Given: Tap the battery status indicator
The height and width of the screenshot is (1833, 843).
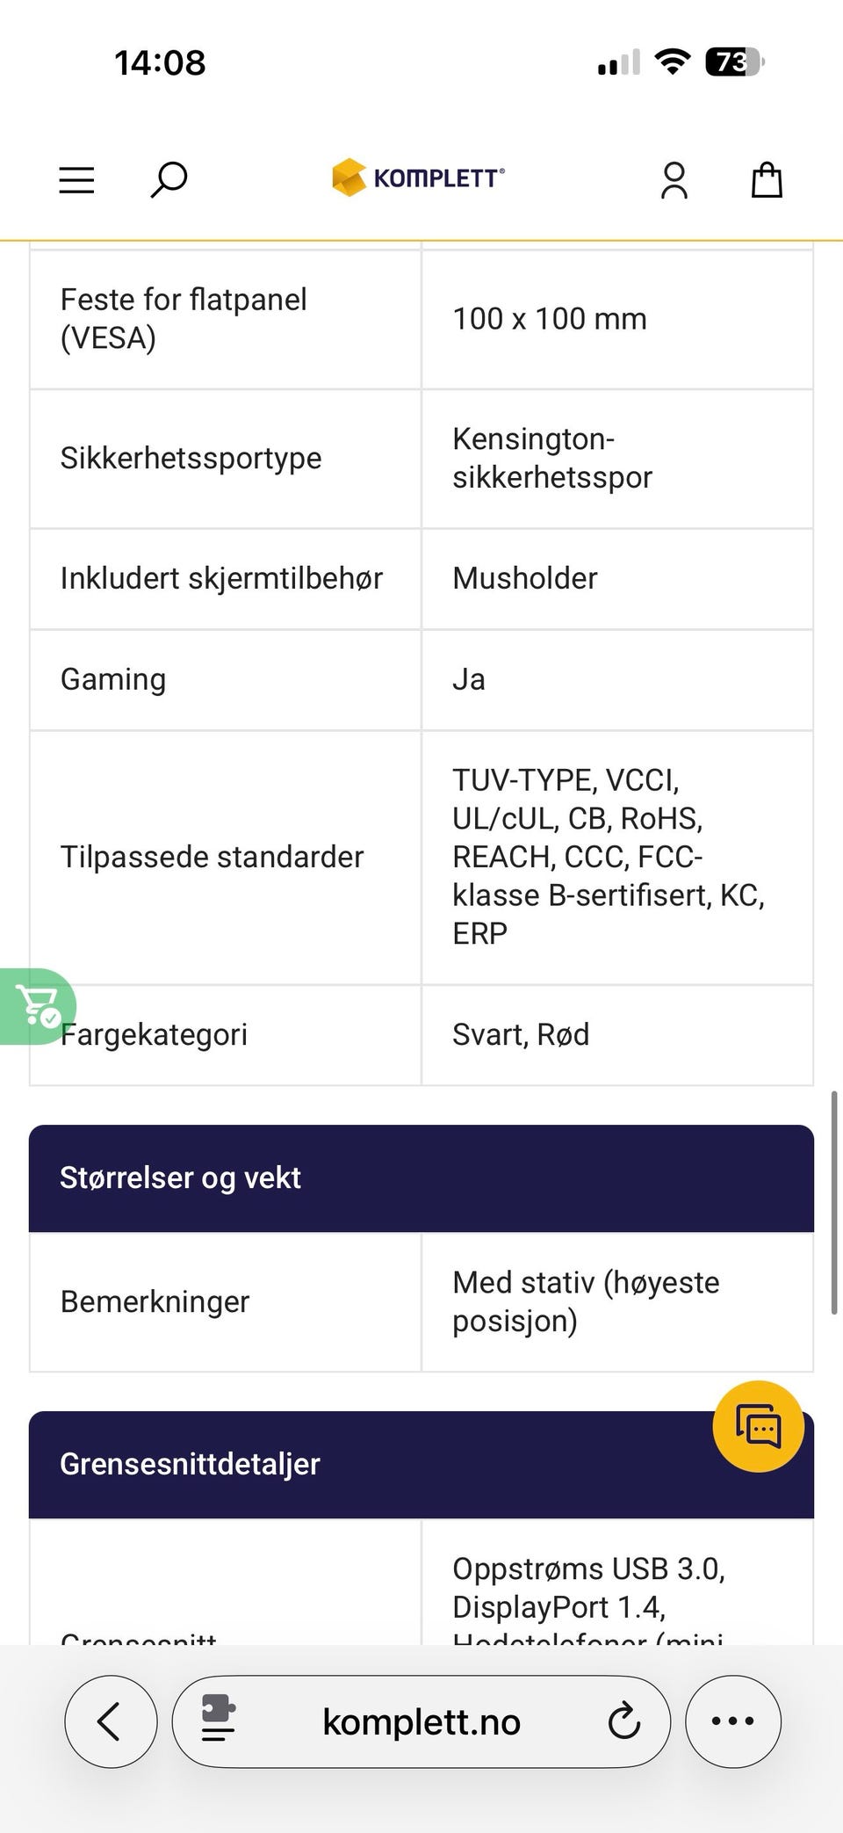Looking at the screenshot, I should click(734, 62).
